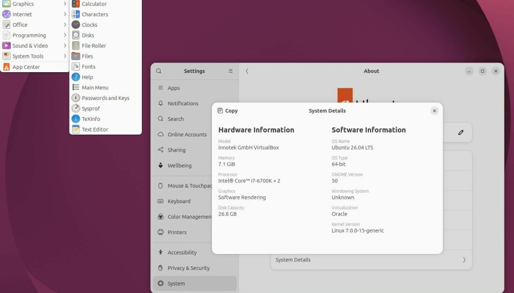Click the 'Linux 7.0.0-15-generic' kernel version

tap(358, 230)
